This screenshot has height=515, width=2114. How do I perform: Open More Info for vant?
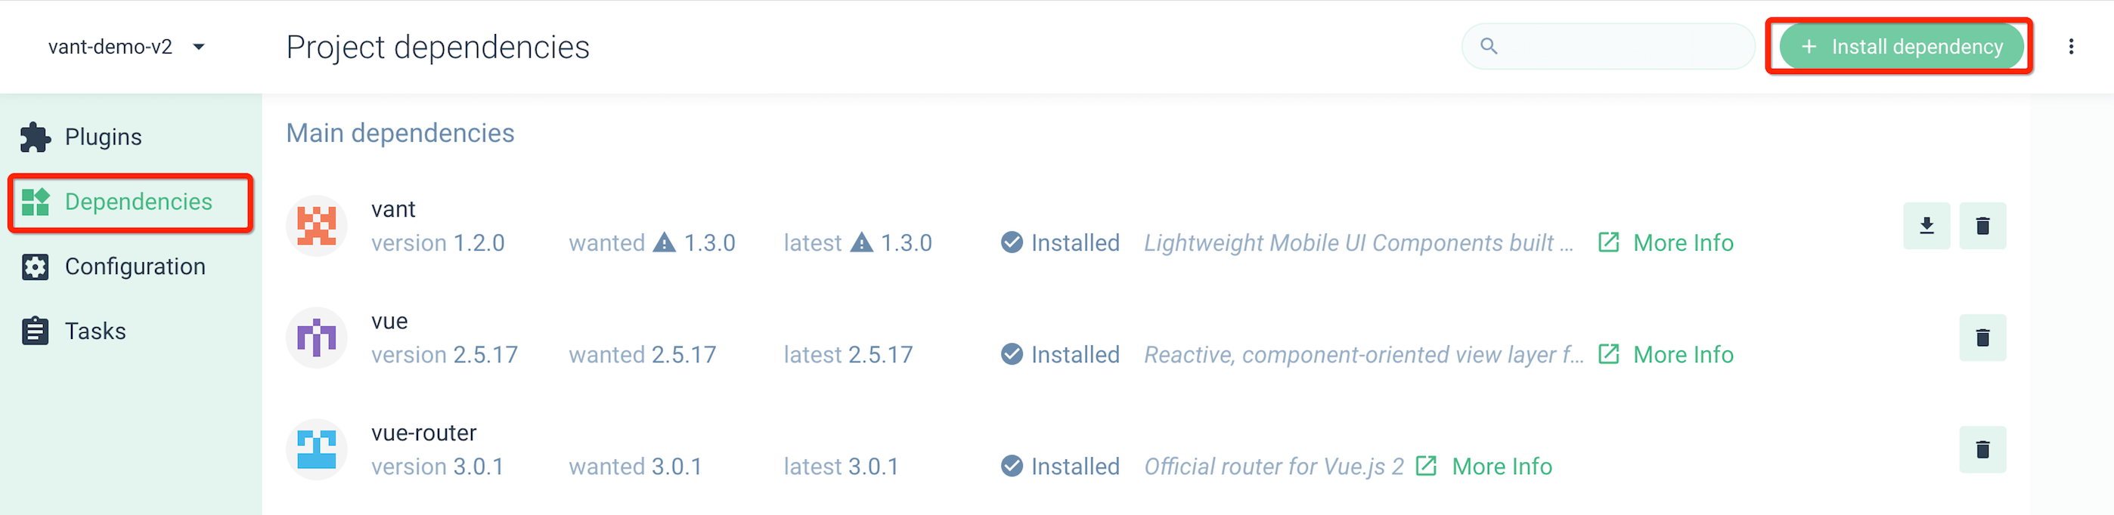pyautogui.click(x=1666, y=242)
